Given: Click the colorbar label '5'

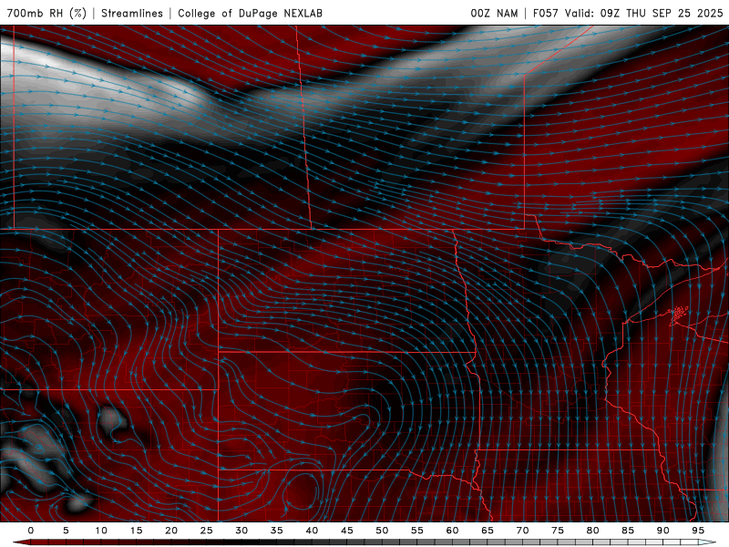Looking at the screenshot, I should click(x=66, y=531).
